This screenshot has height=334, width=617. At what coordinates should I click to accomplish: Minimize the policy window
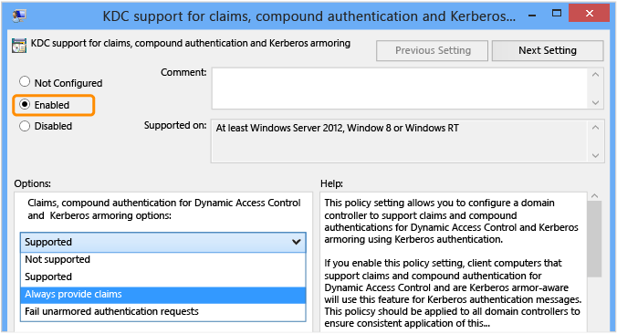(x=532, y=15)
